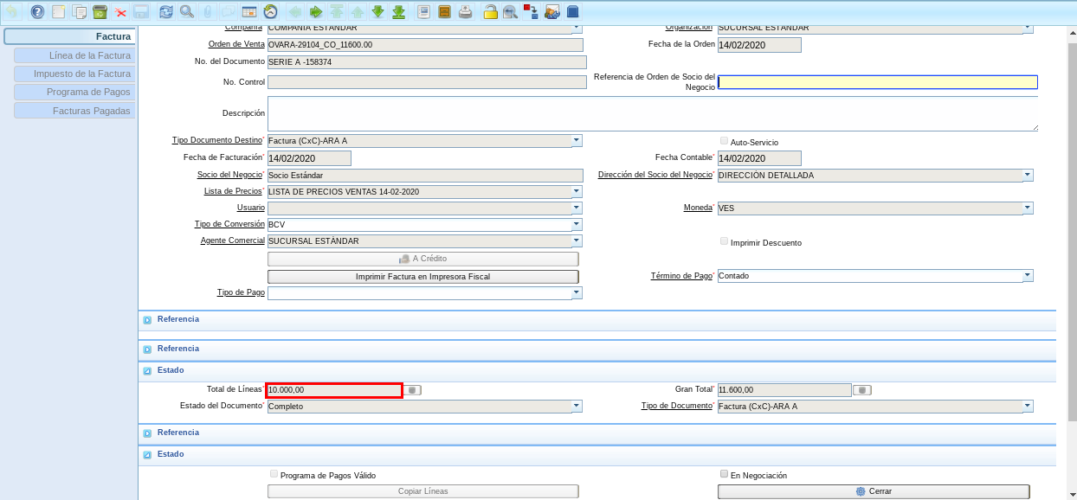1077x500 pixels.
Task: Click the yellow padlock icon
Action: tap(490, 12)
